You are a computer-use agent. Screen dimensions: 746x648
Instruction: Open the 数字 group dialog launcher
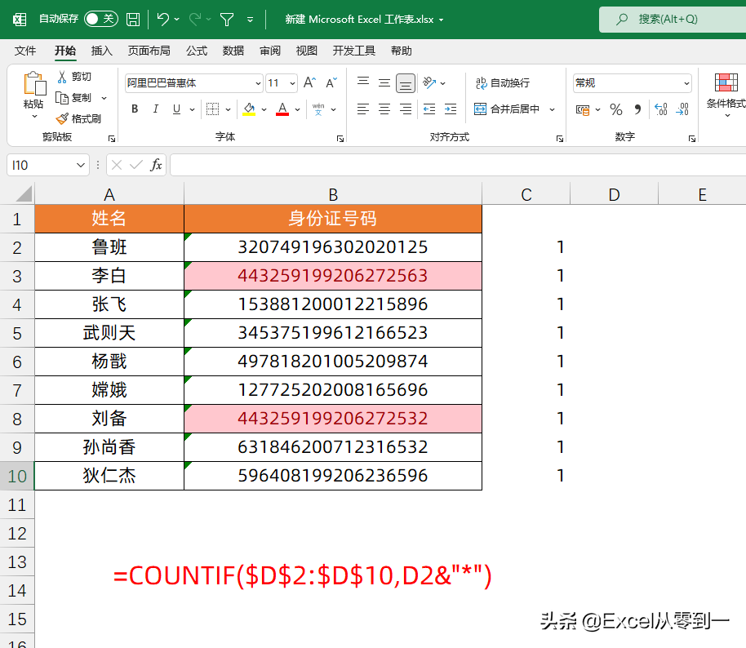click(x=692, y=139)
